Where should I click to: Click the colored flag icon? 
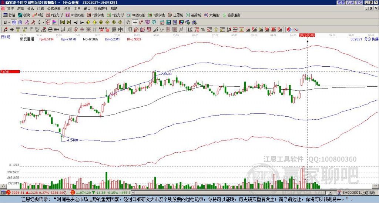pyautogui.click(x=55, y=22)
